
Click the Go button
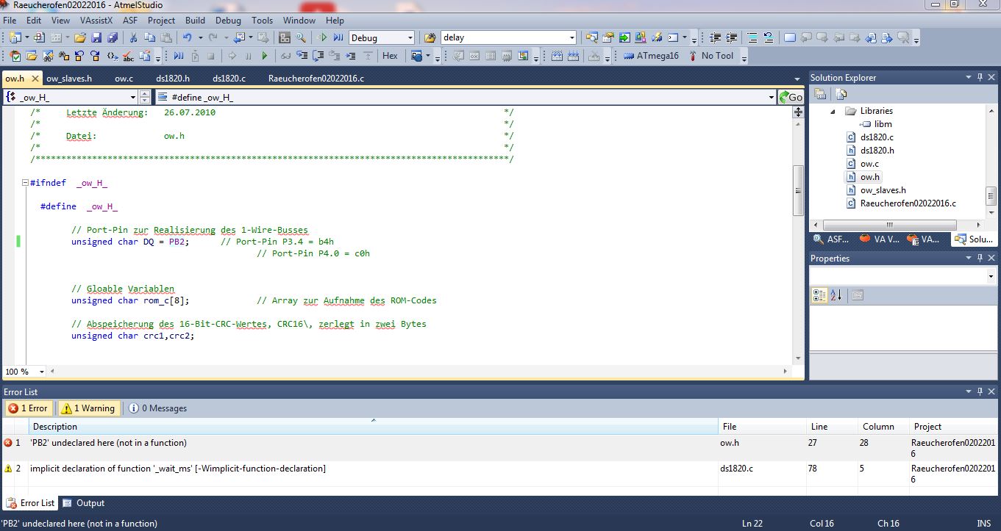(x=791, y=97)
